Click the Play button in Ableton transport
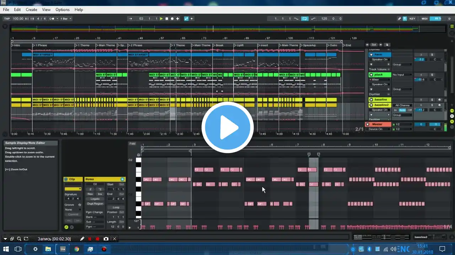This screenshot has width=455, height=255. pos(161,19)
